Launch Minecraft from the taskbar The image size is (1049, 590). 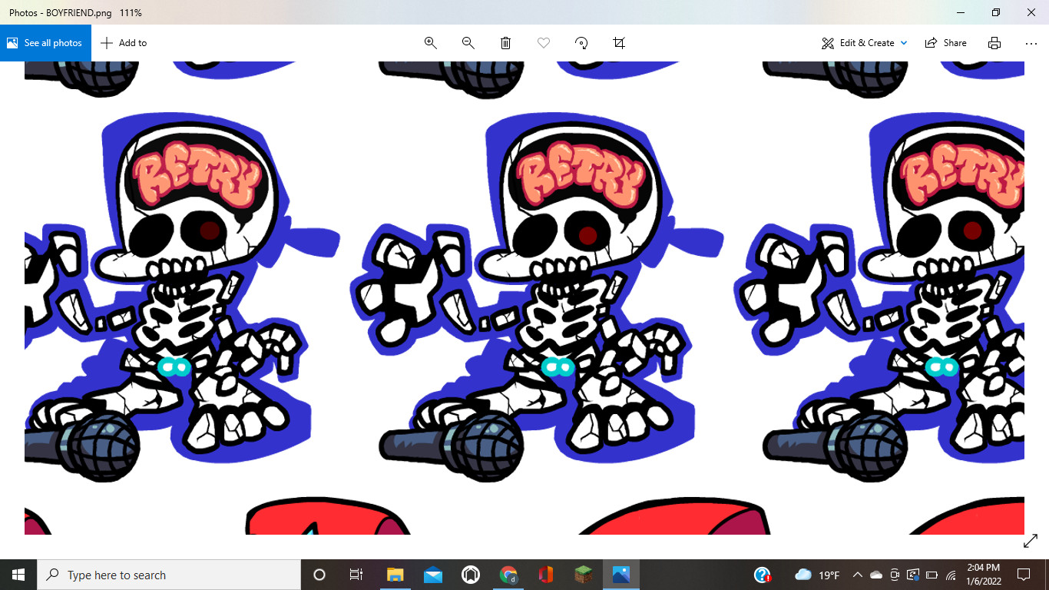(584, 575)
